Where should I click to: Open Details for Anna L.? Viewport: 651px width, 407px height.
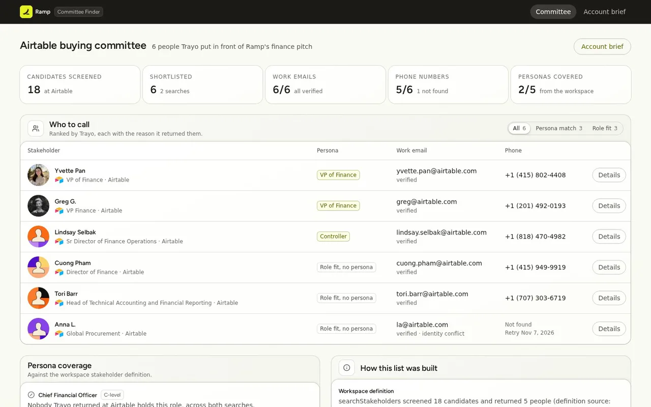pos(609,329)
